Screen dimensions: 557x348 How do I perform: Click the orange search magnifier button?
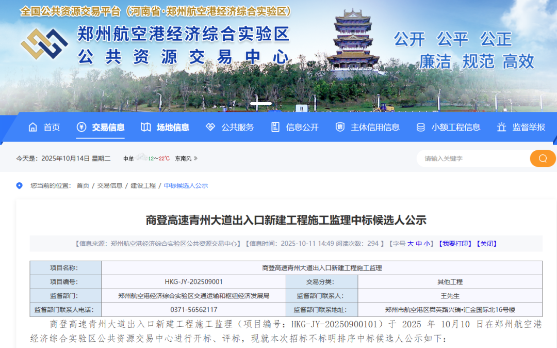click(543, 159)
